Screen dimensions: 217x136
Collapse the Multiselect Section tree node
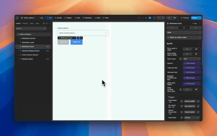click(19, 38)
